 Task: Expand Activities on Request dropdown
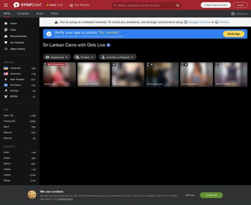pyautogui.click(x=117, y=57)
